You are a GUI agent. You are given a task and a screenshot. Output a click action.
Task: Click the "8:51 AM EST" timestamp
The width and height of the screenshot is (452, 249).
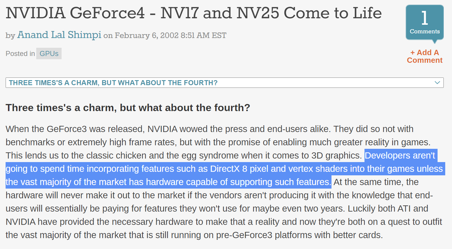coord(204,36)
